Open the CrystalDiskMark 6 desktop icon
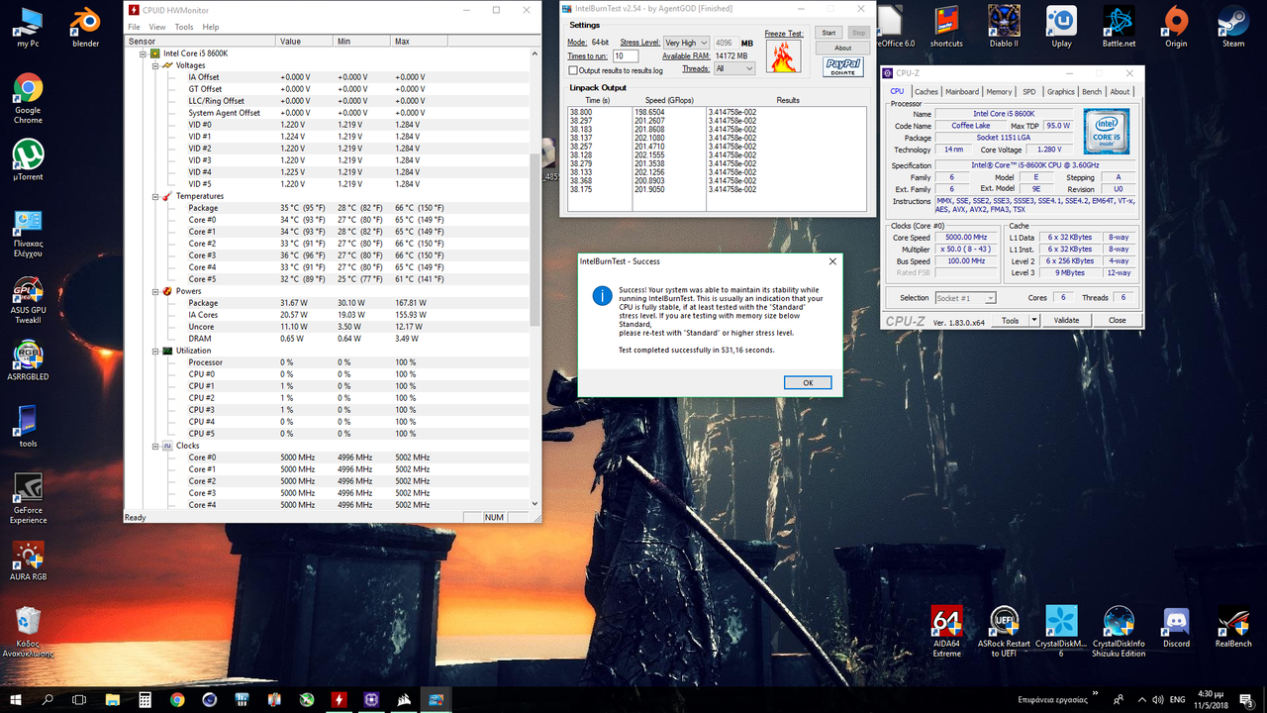This screenshot has width=1267, height=713. coord(1061,631)
